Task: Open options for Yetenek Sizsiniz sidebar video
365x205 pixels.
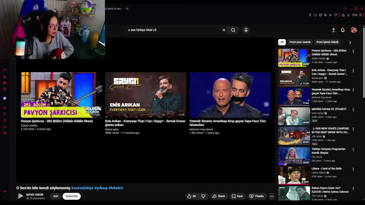Action: point(353,90)
